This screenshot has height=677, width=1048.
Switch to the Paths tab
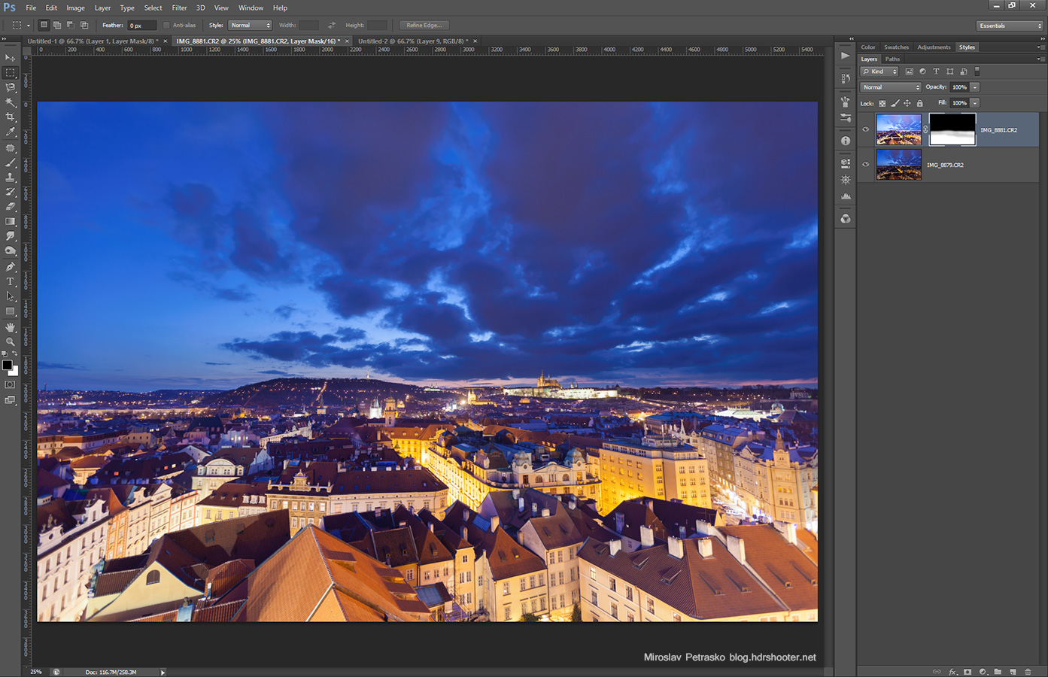click(x=892, y=59)
